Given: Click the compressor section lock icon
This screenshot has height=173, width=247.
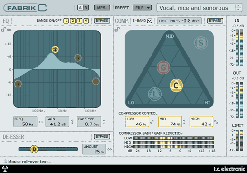Looking at the screenshot, I should tap(117, 29).
